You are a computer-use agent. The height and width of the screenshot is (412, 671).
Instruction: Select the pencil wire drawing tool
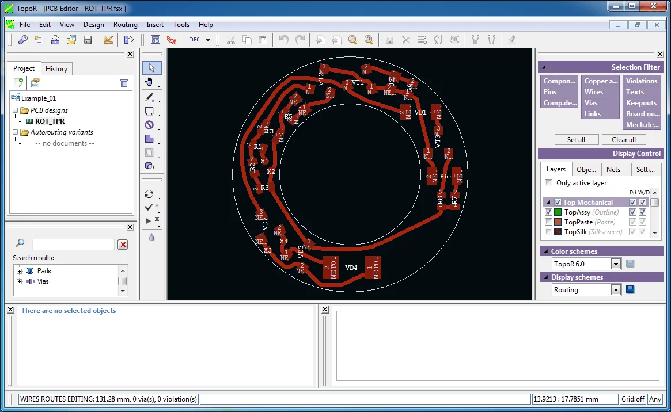point(149,97)
